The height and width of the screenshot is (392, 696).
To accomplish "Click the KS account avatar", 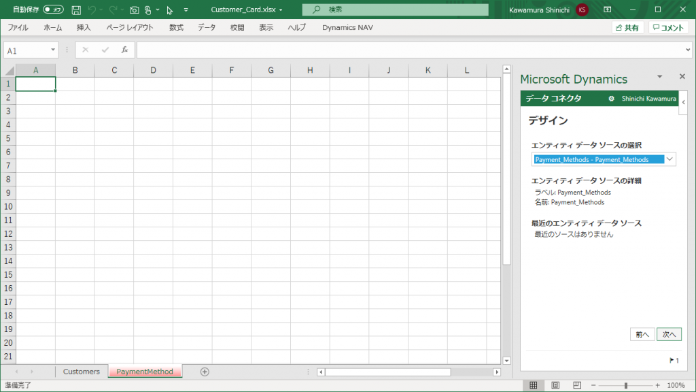I will point(582,10).
